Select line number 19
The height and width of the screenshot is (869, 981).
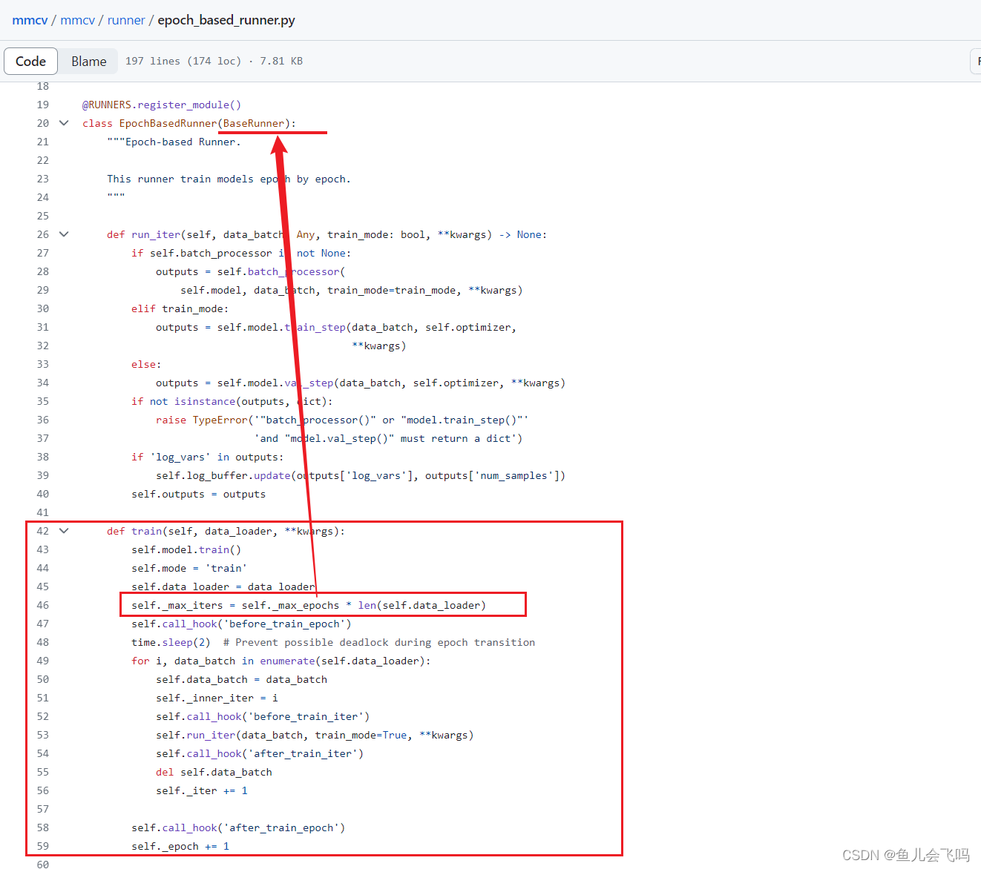pos(43,105)
